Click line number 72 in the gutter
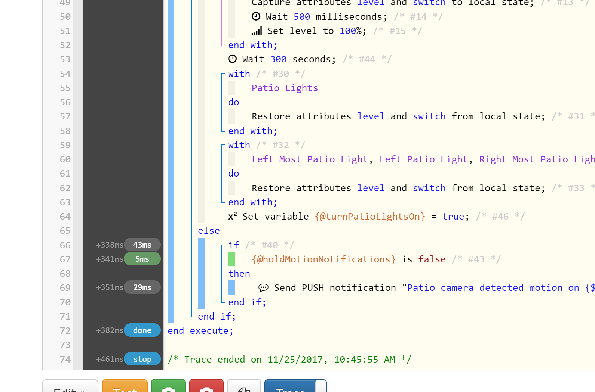This screenshot has height=392, width=595. (x=65, y=331)
